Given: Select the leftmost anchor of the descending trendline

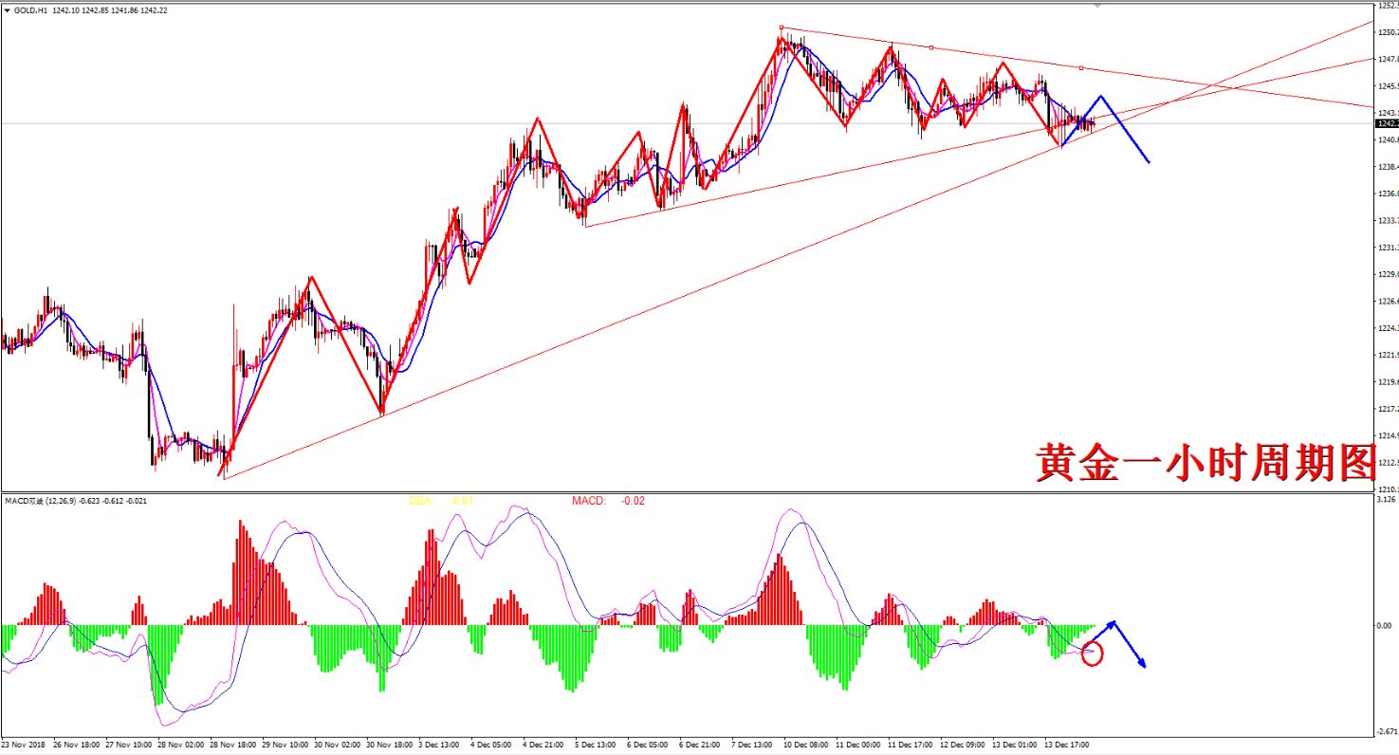Looking at the screenshot, I should coord(781,28).
